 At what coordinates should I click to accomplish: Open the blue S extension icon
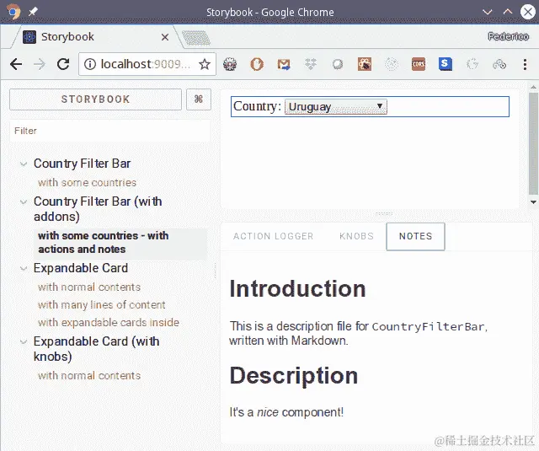(446, 64)
